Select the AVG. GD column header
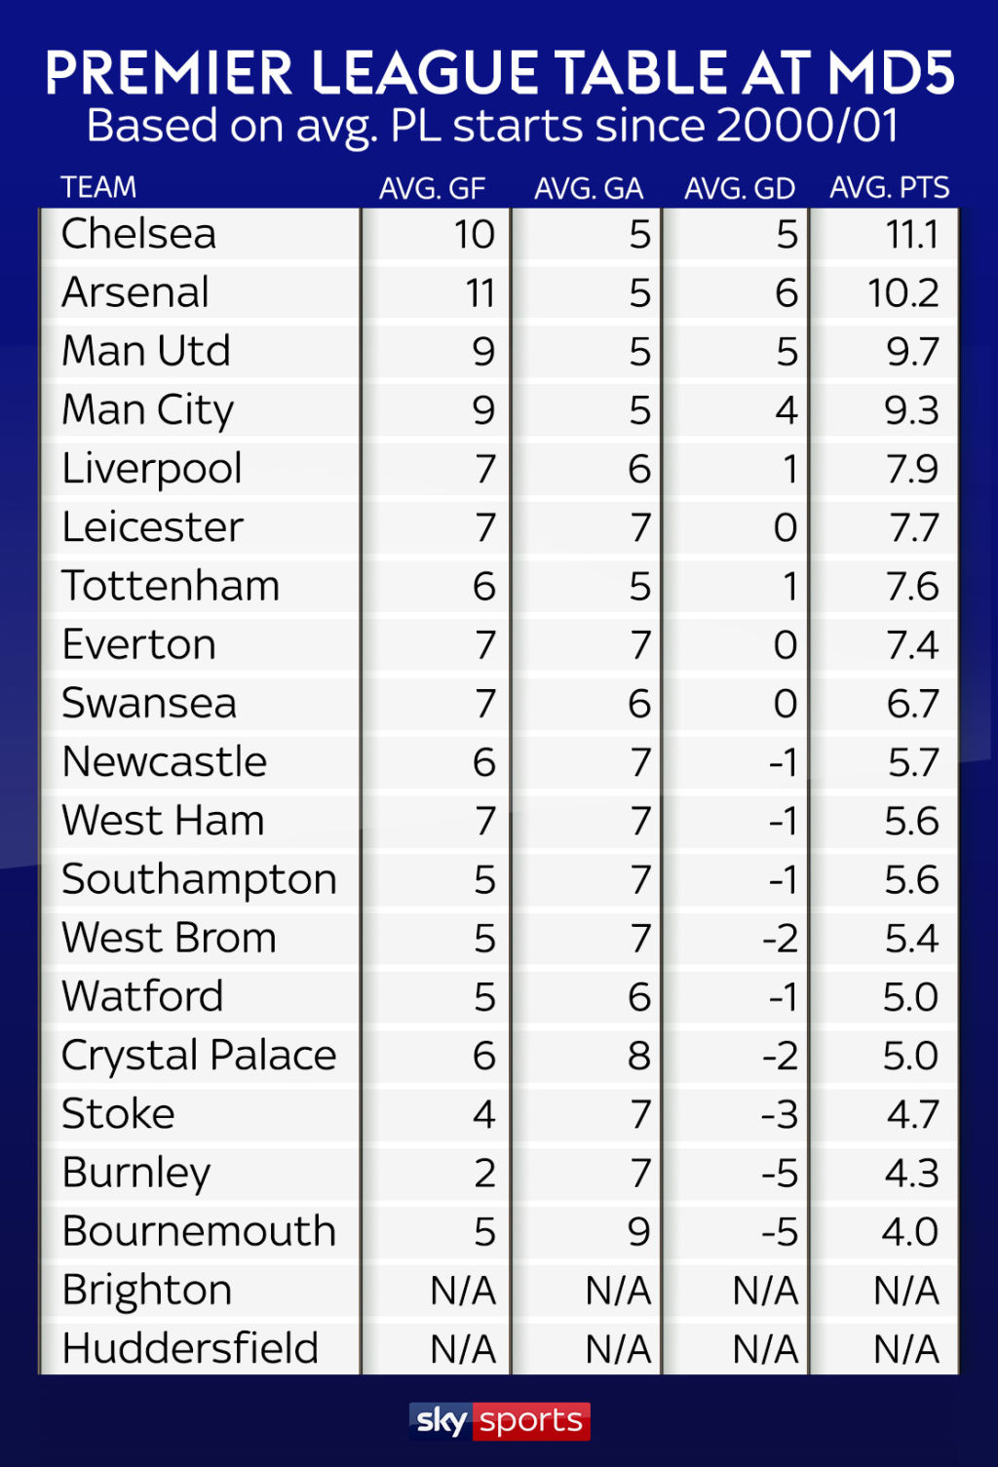Viewport: 998px width, 1467px height. (x=739, y=188)
